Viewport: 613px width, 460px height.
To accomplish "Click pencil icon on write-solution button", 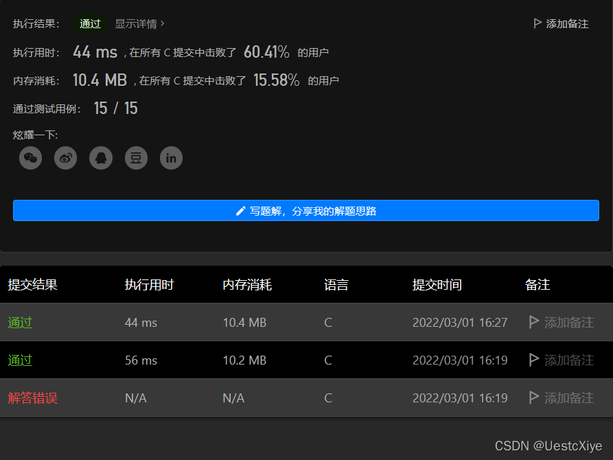I will (241, 211).
